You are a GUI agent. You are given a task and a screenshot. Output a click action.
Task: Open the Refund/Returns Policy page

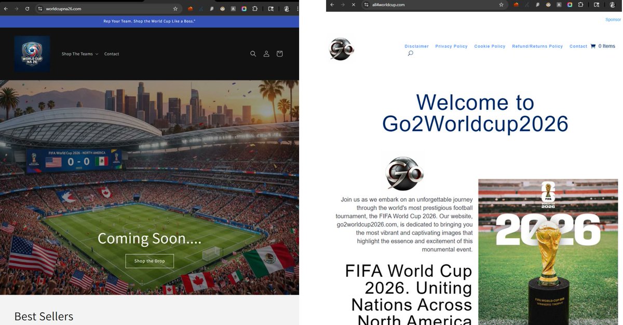(537, 46)
